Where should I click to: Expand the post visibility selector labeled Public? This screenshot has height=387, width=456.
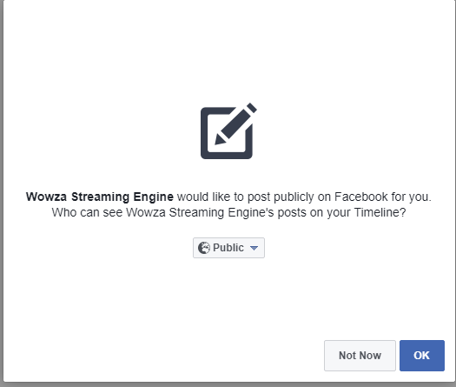228,248
